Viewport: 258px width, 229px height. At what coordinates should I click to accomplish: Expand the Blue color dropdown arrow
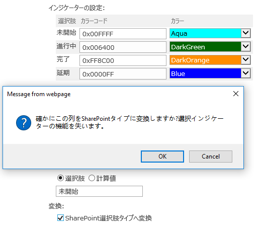coord(245,73)
